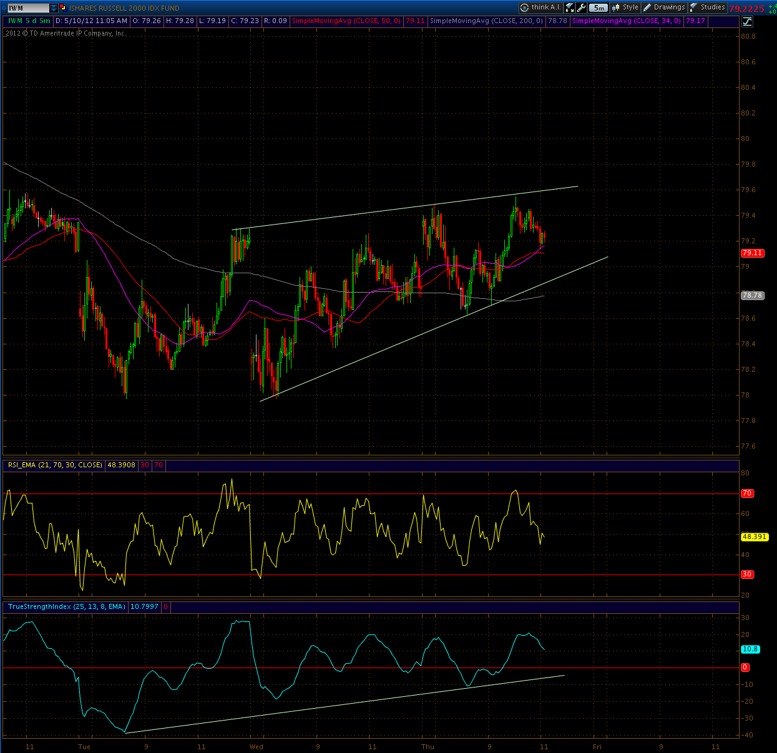Click the RSI_EMA study header label
777x753 pixels.
[x=55, y=465]
